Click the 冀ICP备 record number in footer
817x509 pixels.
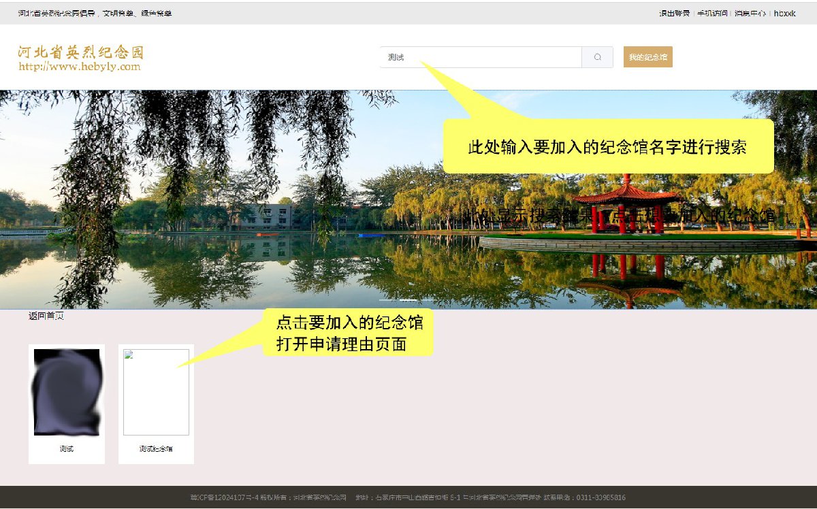click(x=224, y=498)
